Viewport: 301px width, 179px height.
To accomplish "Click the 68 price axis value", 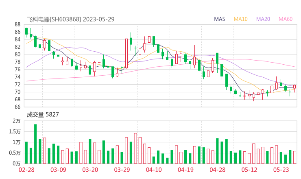I will click(x=17, y=99).
